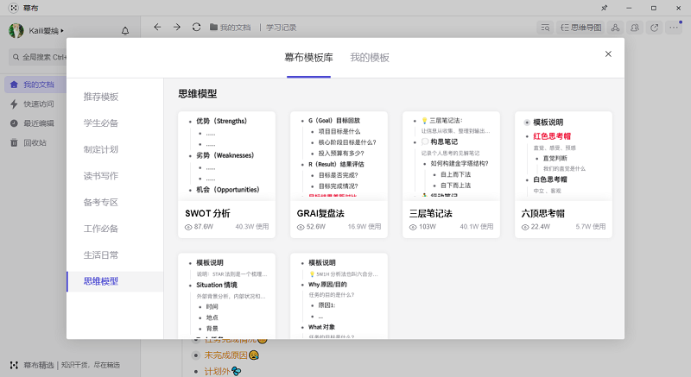691x377 pixels.
Task: Switch to 思维导图 mind map view
Action: tap(581, 28)
